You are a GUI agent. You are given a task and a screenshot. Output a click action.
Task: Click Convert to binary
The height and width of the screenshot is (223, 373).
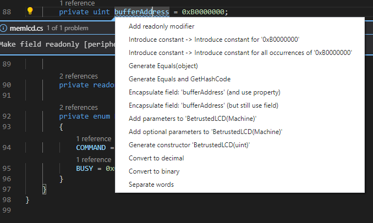click(x=154, y=171)
